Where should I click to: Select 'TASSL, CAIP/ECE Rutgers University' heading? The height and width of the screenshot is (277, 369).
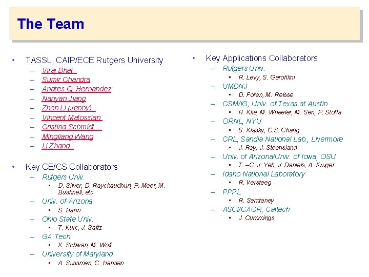94,61
